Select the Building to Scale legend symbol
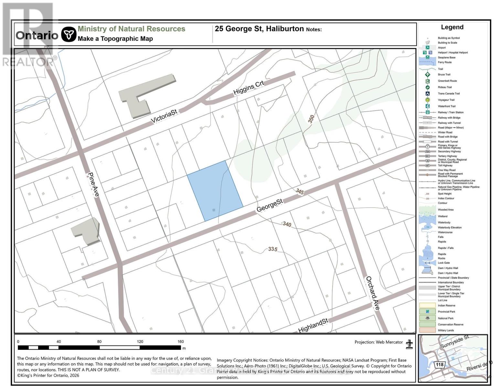The width and height of the screenshot is (502, 388). pyautogui.click(x=427, y=42)
